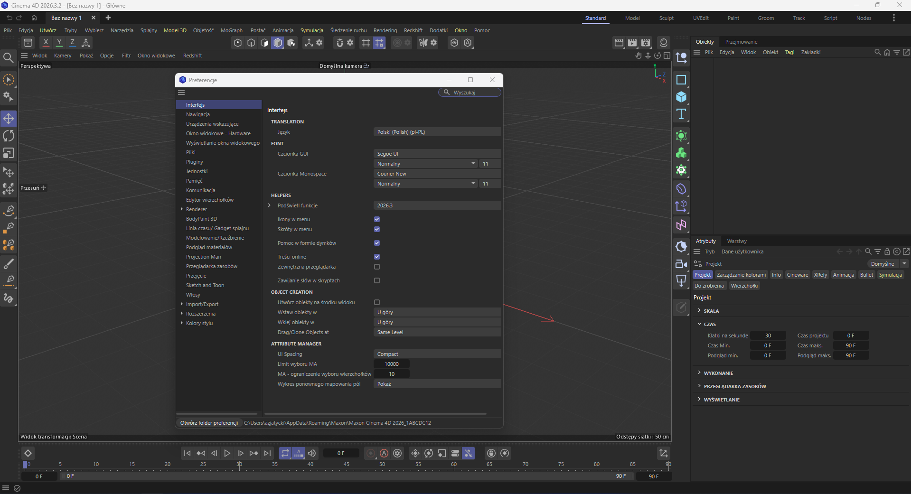Click the record keyframe button

click(371, 453)
